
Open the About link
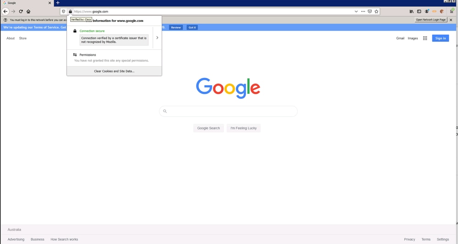pos(11,38)
